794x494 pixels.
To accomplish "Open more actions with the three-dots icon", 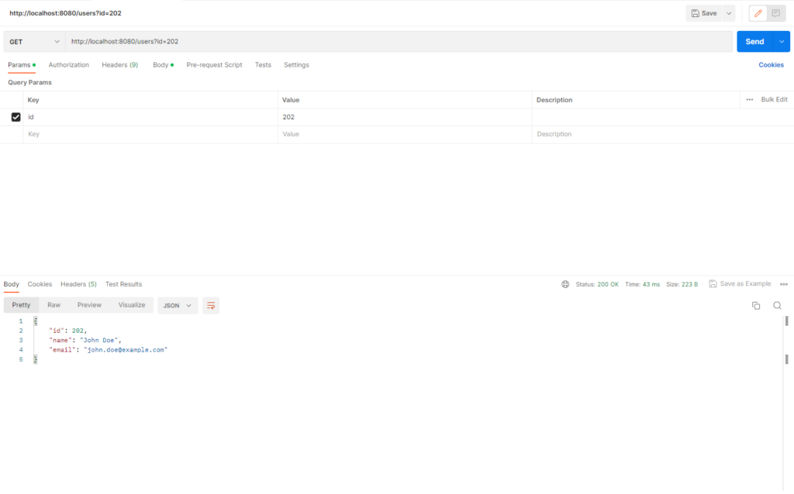I will [x=783, y=284].
